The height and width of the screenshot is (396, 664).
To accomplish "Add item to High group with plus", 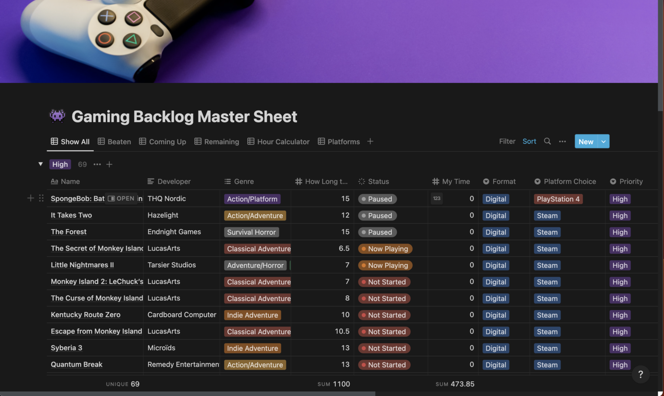I will coord(109,164).
